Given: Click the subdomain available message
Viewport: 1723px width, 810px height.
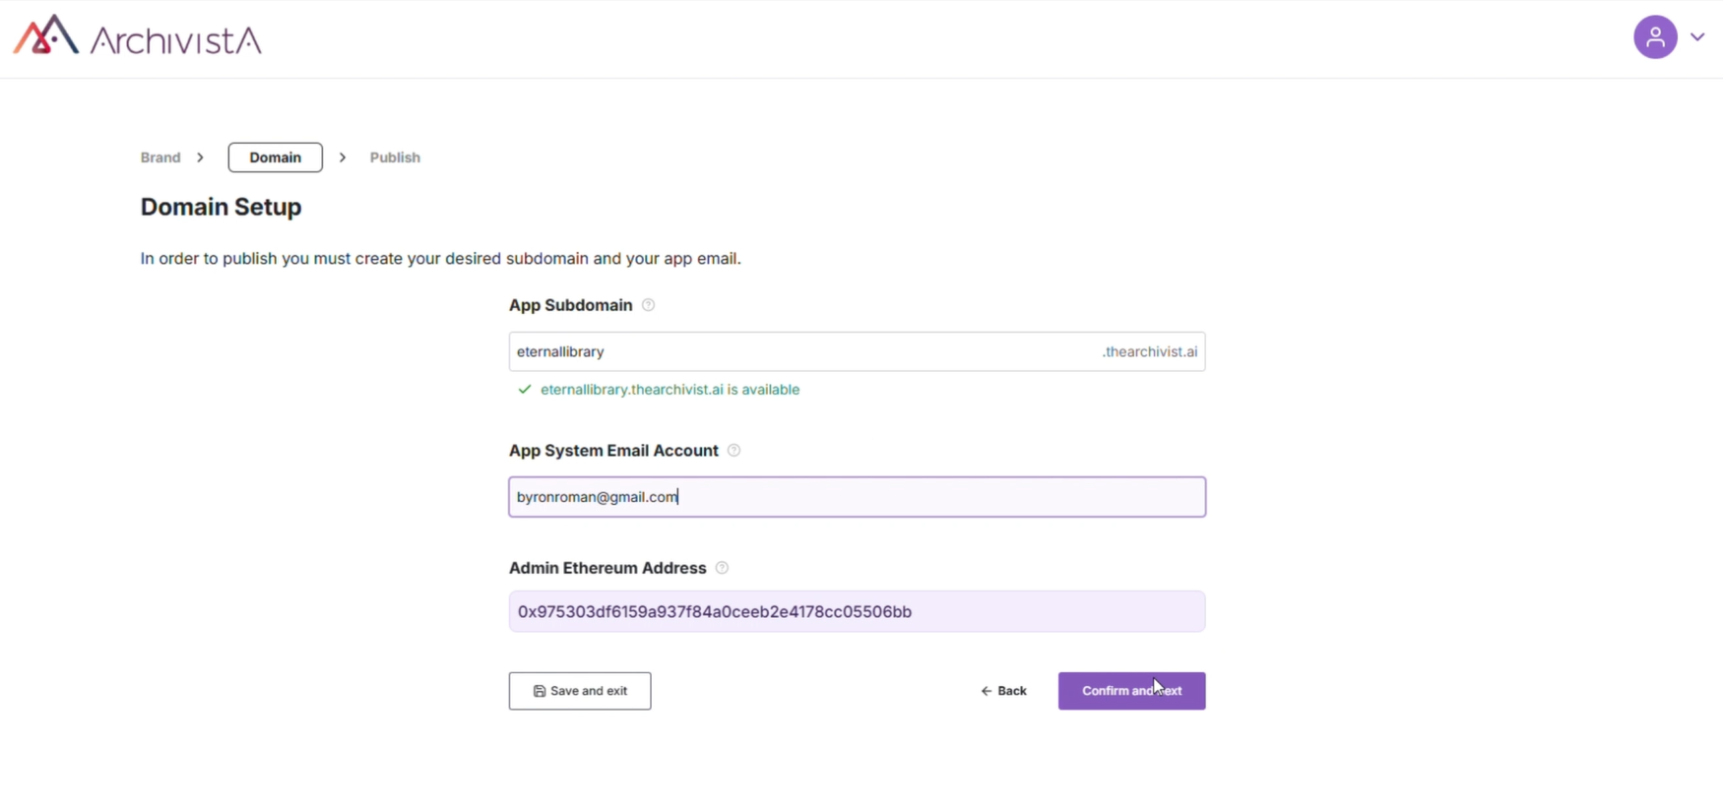Looking at the screenshot, I should pyautogui.click(x=670, y=390).
